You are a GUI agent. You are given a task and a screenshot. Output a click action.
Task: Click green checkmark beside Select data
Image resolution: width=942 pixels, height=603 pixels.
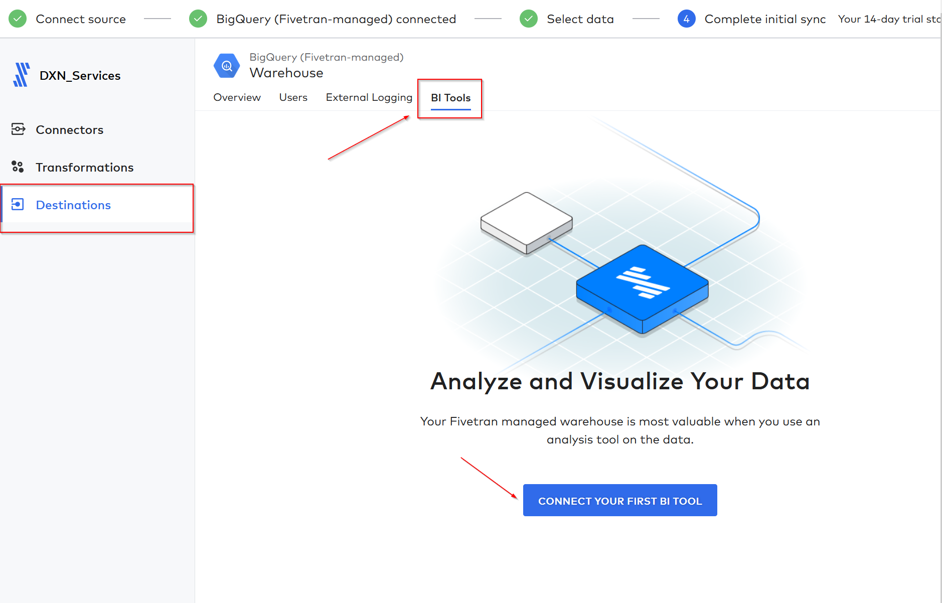click(x=528, y=18)
